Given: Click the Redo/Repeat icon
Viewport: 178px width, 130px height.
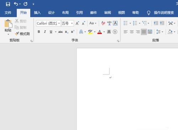Looking at the screenshot, I should click(25, 4).
